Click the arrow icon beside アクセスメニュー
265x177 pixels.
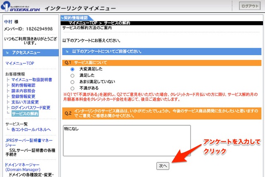point(7,53)
